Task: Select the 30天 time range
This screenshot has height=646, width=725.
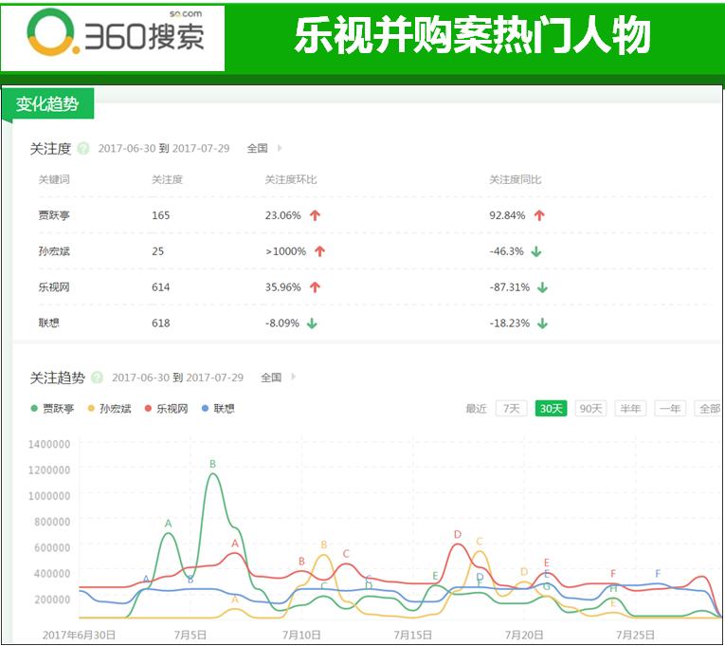Action: coord(551,409)
